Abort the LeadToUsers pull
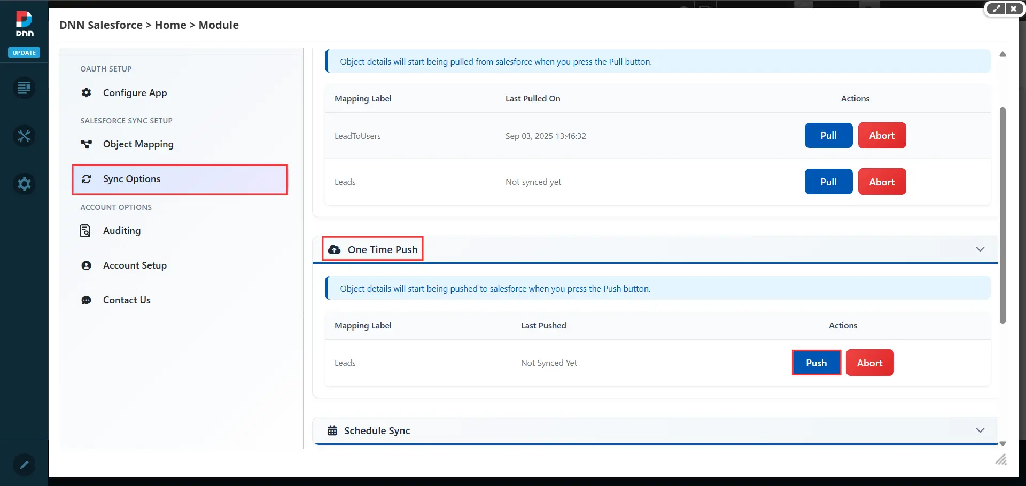 pos(882,136)
